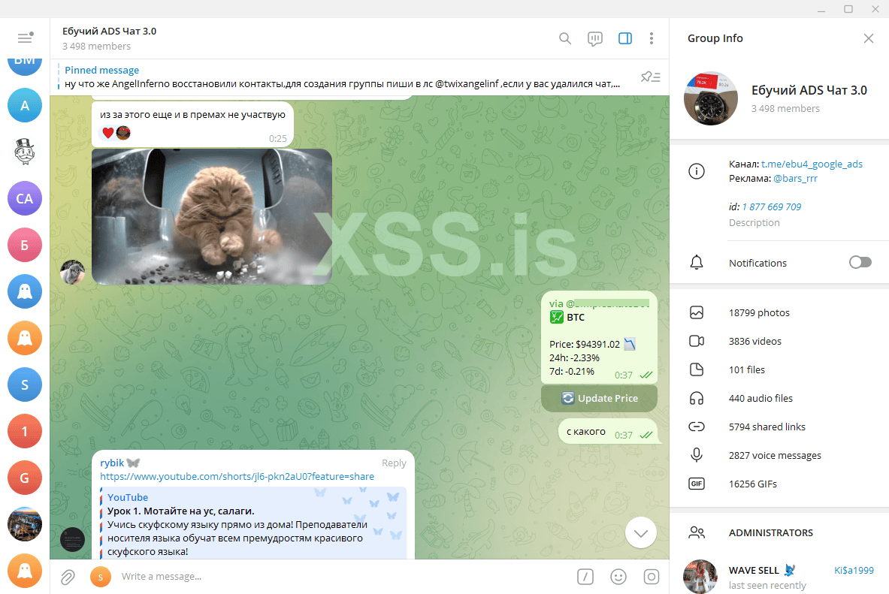Open bot commands slash icon
The image size is (889, 594).
pyautogui.click(x=585, y=577)
